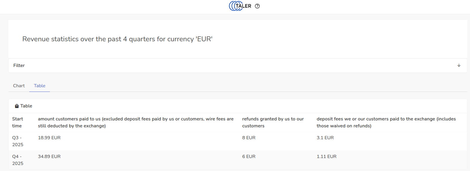Click the Table card title text

tap(26, 106)
